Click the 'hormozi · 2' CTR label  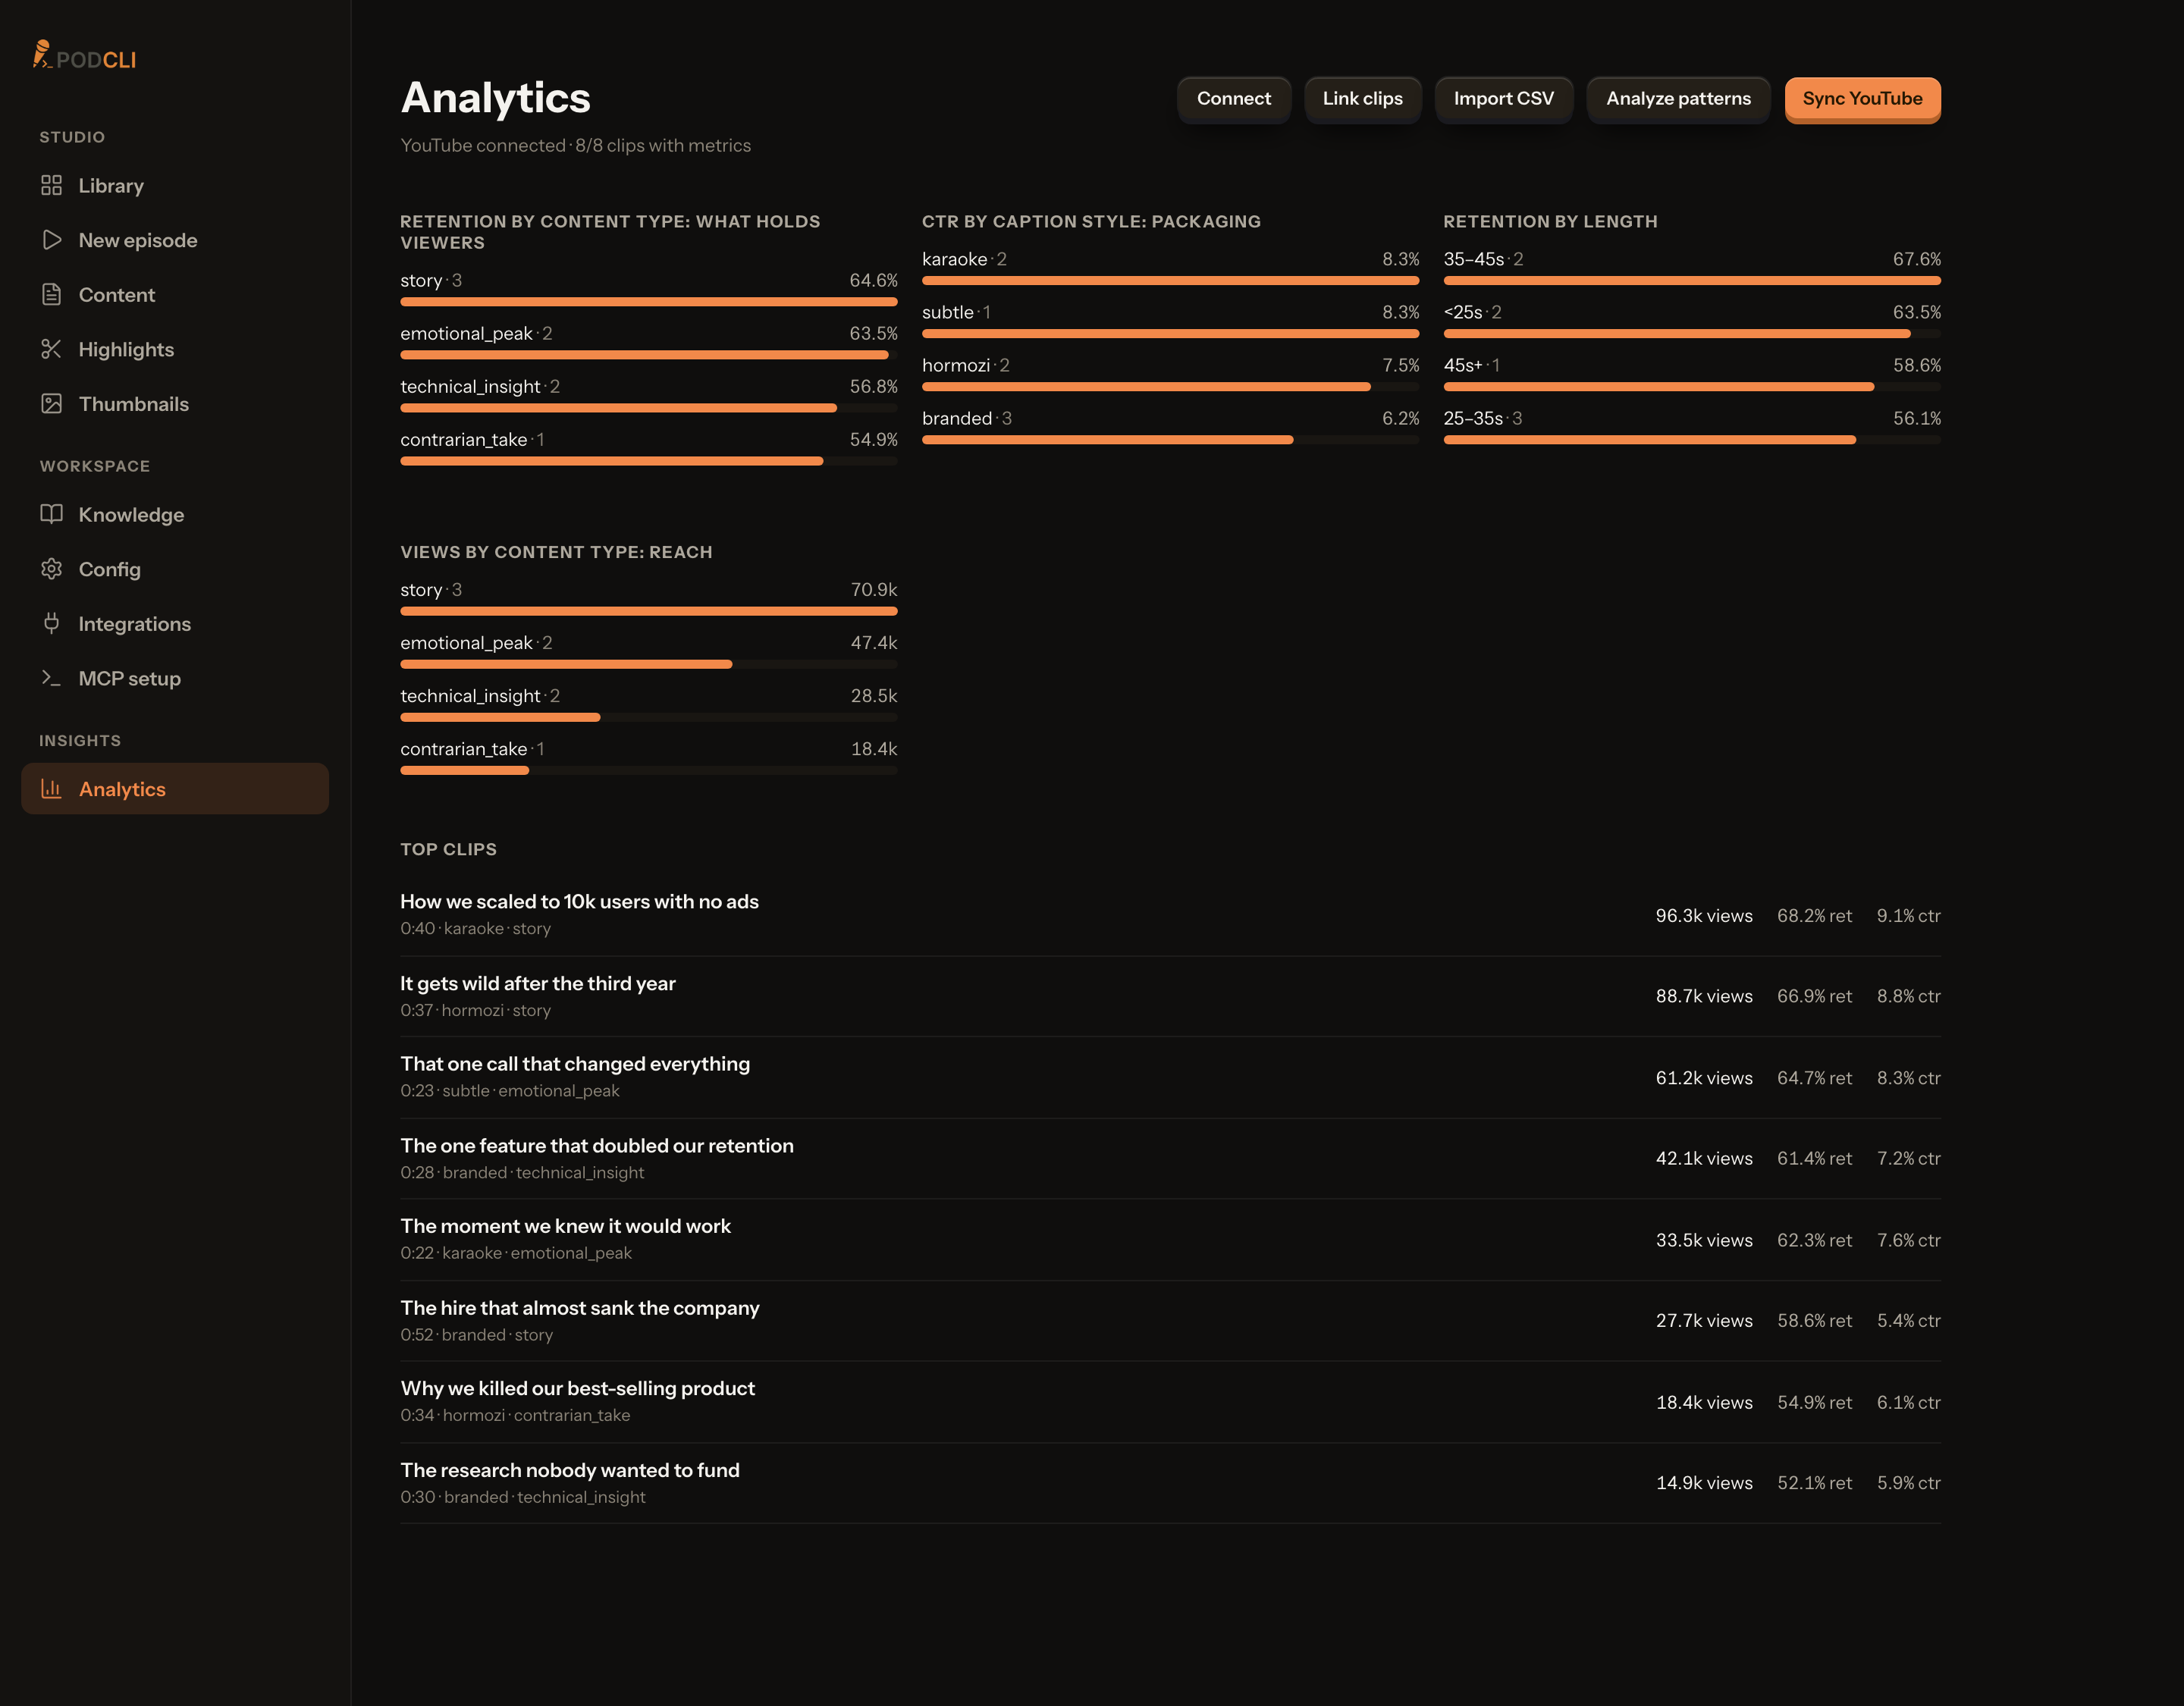pyautogui.click(x=965, y=365)
